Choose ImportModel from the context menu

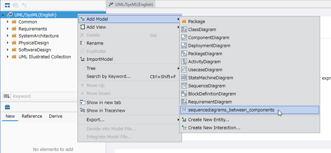tap(130, 59)
